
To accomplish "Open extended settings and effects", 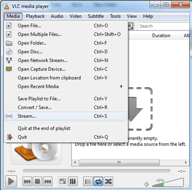I will click(73, 181).
